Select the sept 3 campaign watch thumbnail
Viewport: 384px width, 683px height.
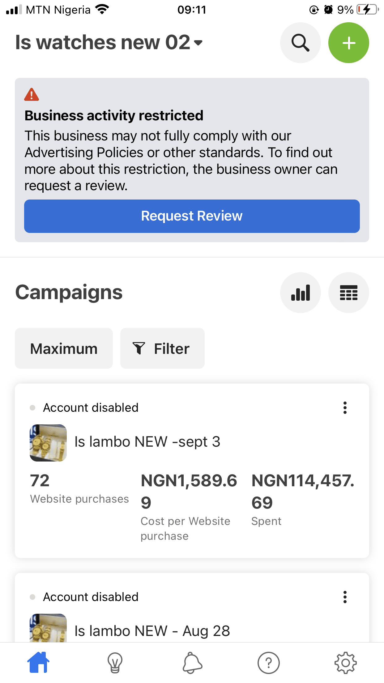[48, 443]
